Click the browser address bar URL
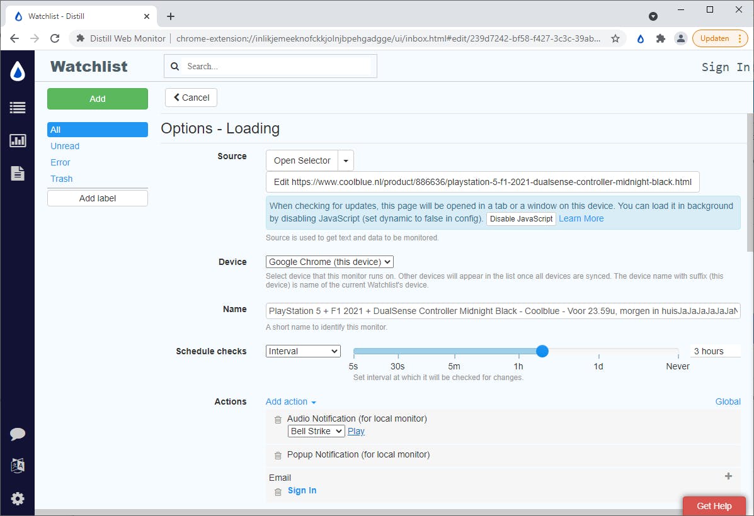This screenshot has width=754, height=516. point(388,38)
